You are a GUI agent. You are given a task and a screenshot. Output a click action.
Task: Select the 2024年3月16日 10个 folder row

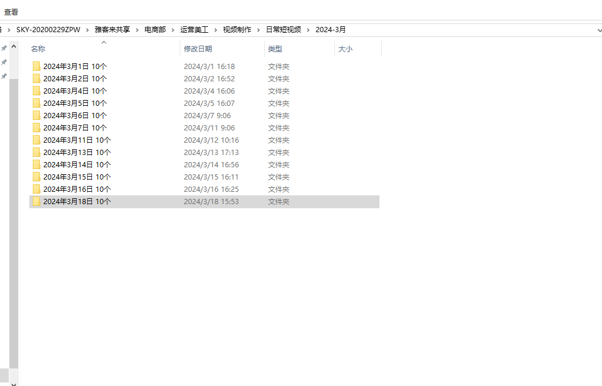204,189
